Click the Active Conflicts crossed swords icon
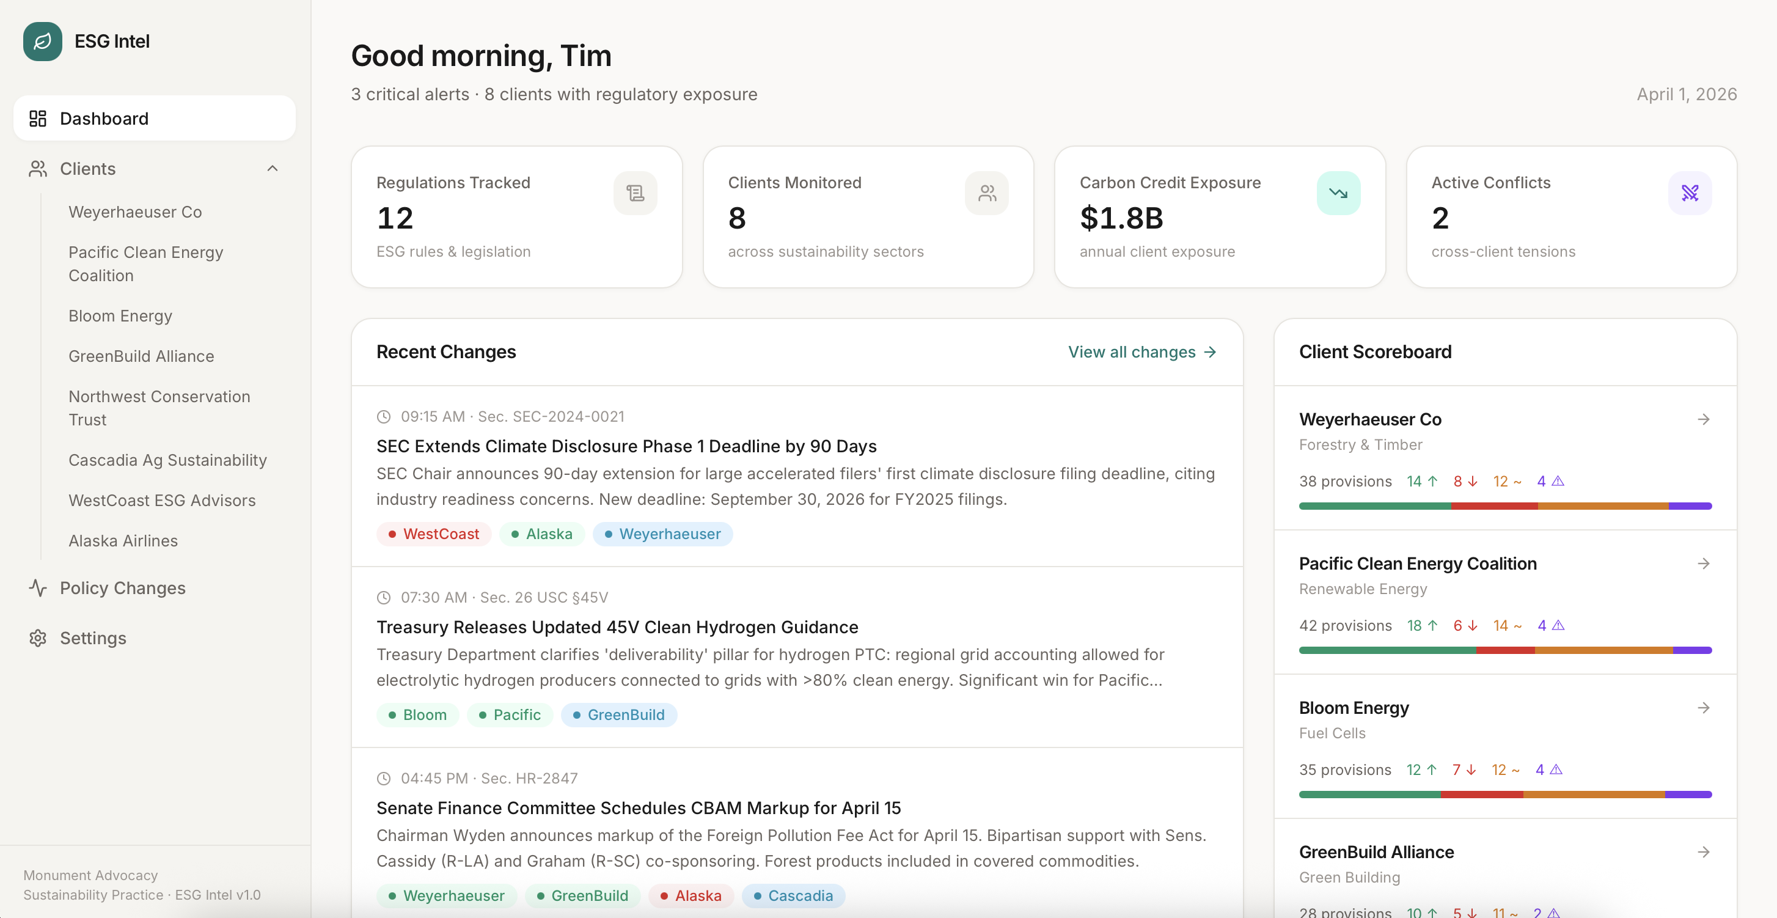Viewport: 1777px width, 918px height. coord(1690,193)
